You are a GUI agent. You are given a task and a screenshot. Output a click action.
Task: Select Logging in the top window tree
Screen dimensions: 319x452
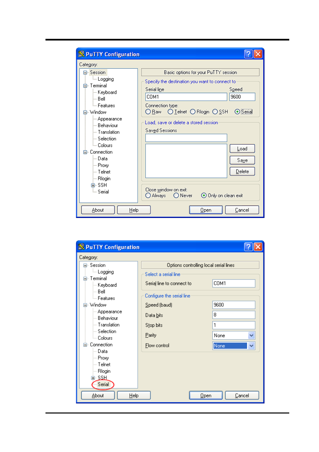coord(106,79)
